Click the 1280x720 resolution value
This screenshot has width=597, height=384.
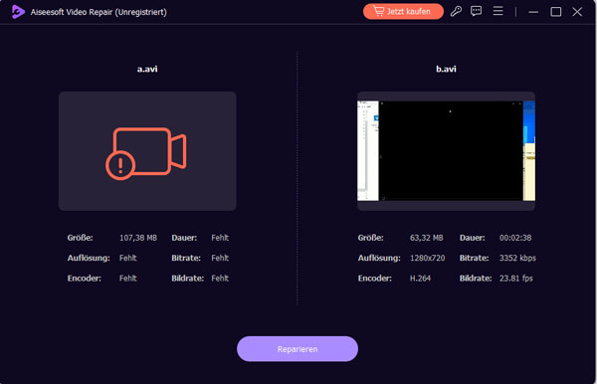[x=427, y=258]
